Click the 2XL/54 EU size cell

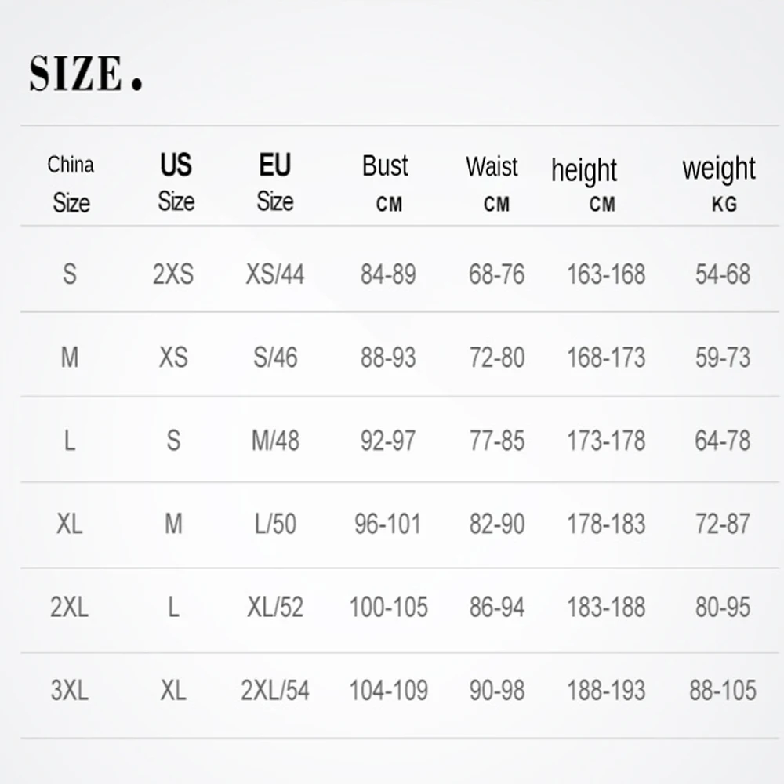275,691
